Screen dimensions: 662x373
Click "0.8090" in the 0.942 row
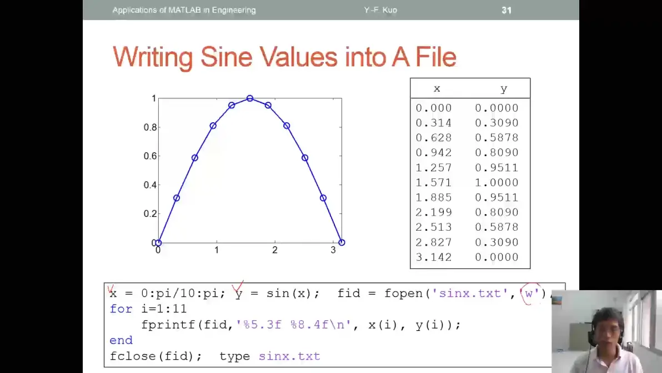pyautogui.click(x=496, y=152)
